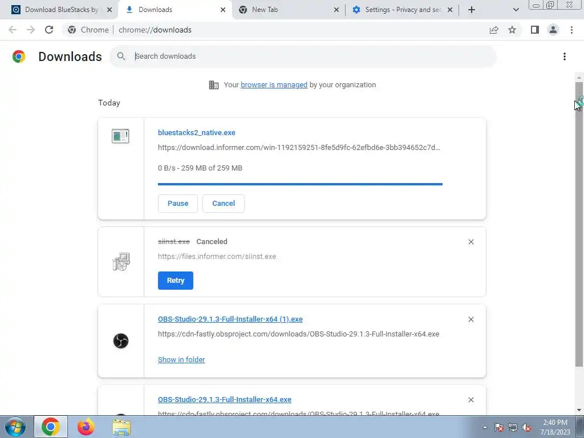
Task: Click the muted volume tray icon
Action: click(x=526, y=427)
